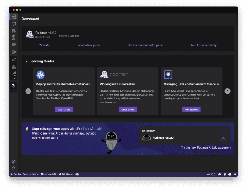Go to next Learning Center cards
Image resolution: width=247 pixels, height=189 pixels.
[x=227, y=91]
